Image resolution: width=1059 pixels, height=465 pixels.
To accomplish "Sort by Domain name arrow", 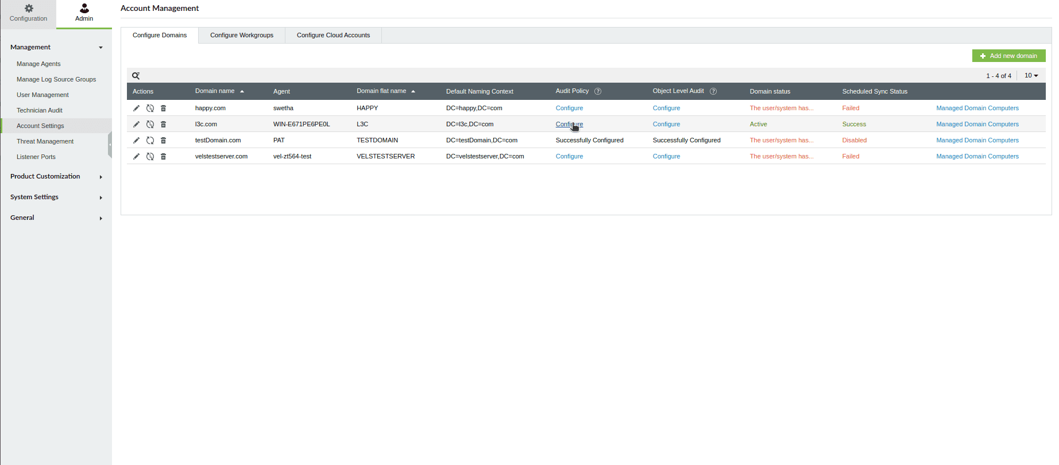I will point(242,91).
